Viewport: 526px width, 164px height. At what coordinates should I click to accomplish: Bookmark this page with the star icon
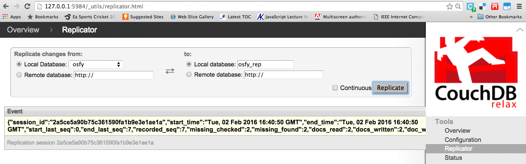point(449,6)
